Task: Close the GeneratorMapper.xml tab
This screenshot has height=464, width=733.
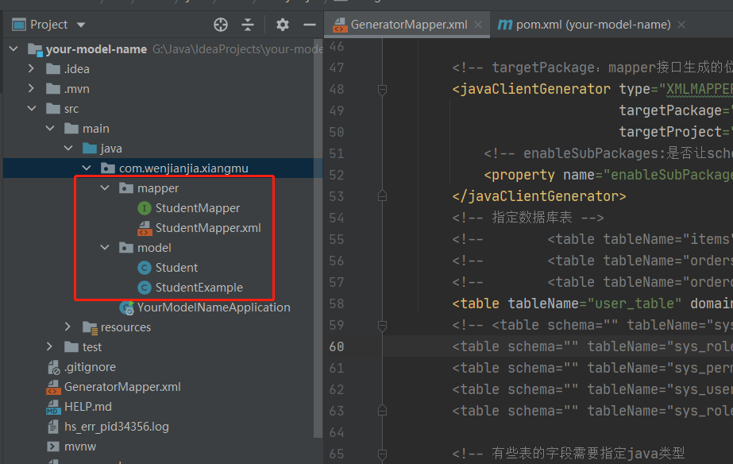Action: 478,25
